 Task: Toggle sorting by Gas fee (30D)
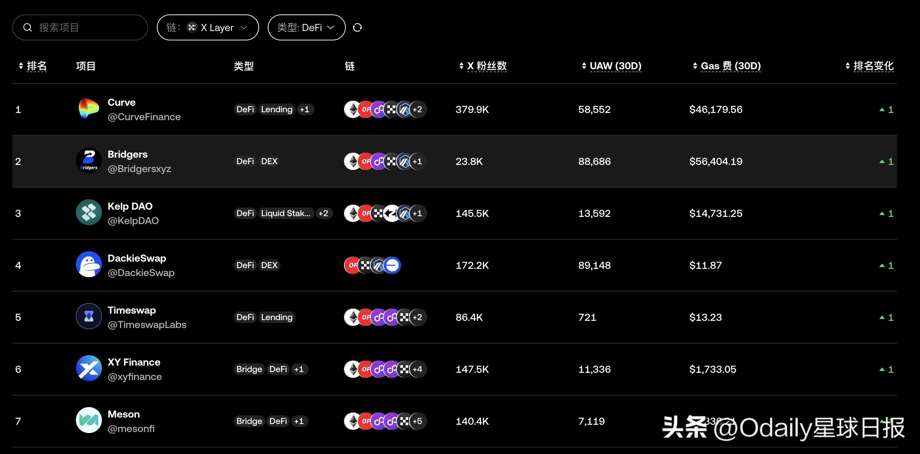tap(727, 66)
